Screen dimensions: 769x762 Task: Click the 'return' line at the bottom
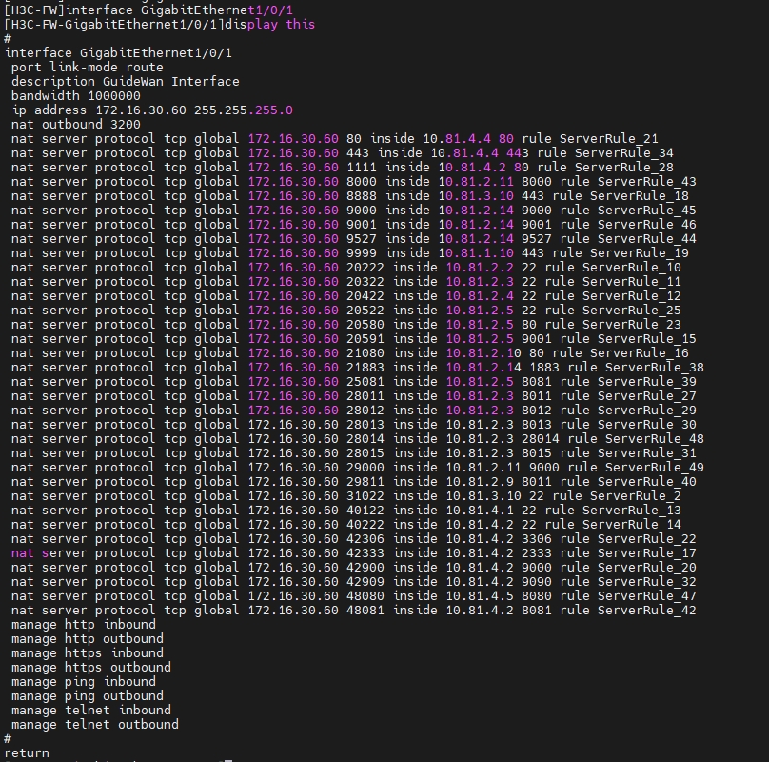coord(27,752)
